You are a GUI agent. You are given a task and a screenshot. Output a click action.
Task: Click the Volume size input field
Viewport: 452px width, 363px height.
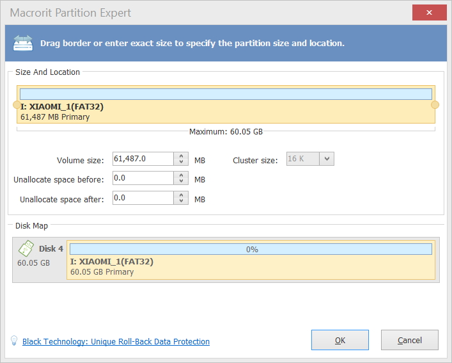pyautogui.click(x=143, y=159)
